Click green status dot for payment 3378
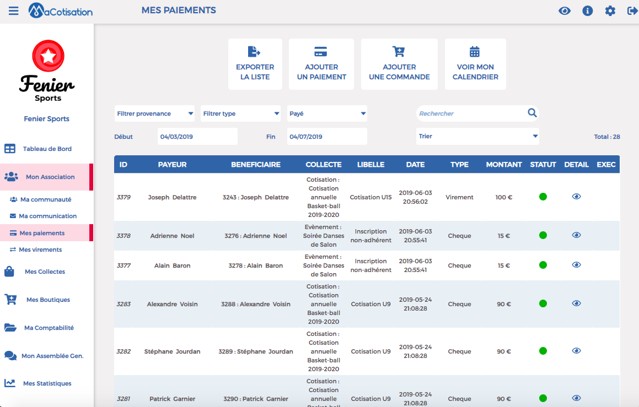Screen dimensions: 639x407 (543, 235)
